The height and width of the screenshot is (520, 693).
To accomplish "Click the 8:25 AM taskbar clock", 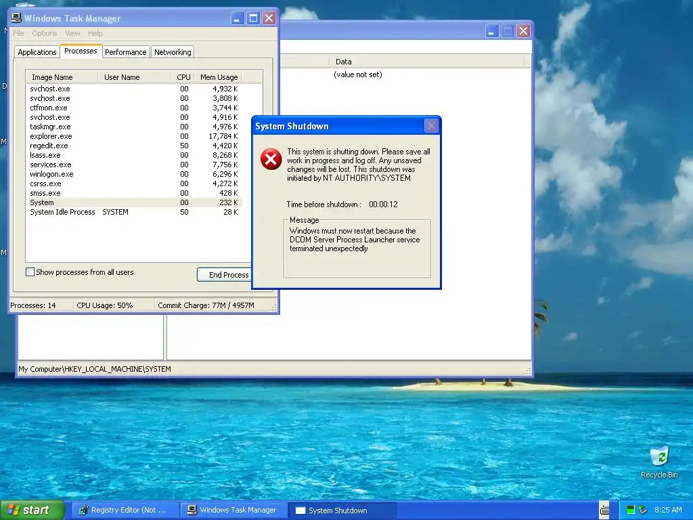I will coord(668,510).
